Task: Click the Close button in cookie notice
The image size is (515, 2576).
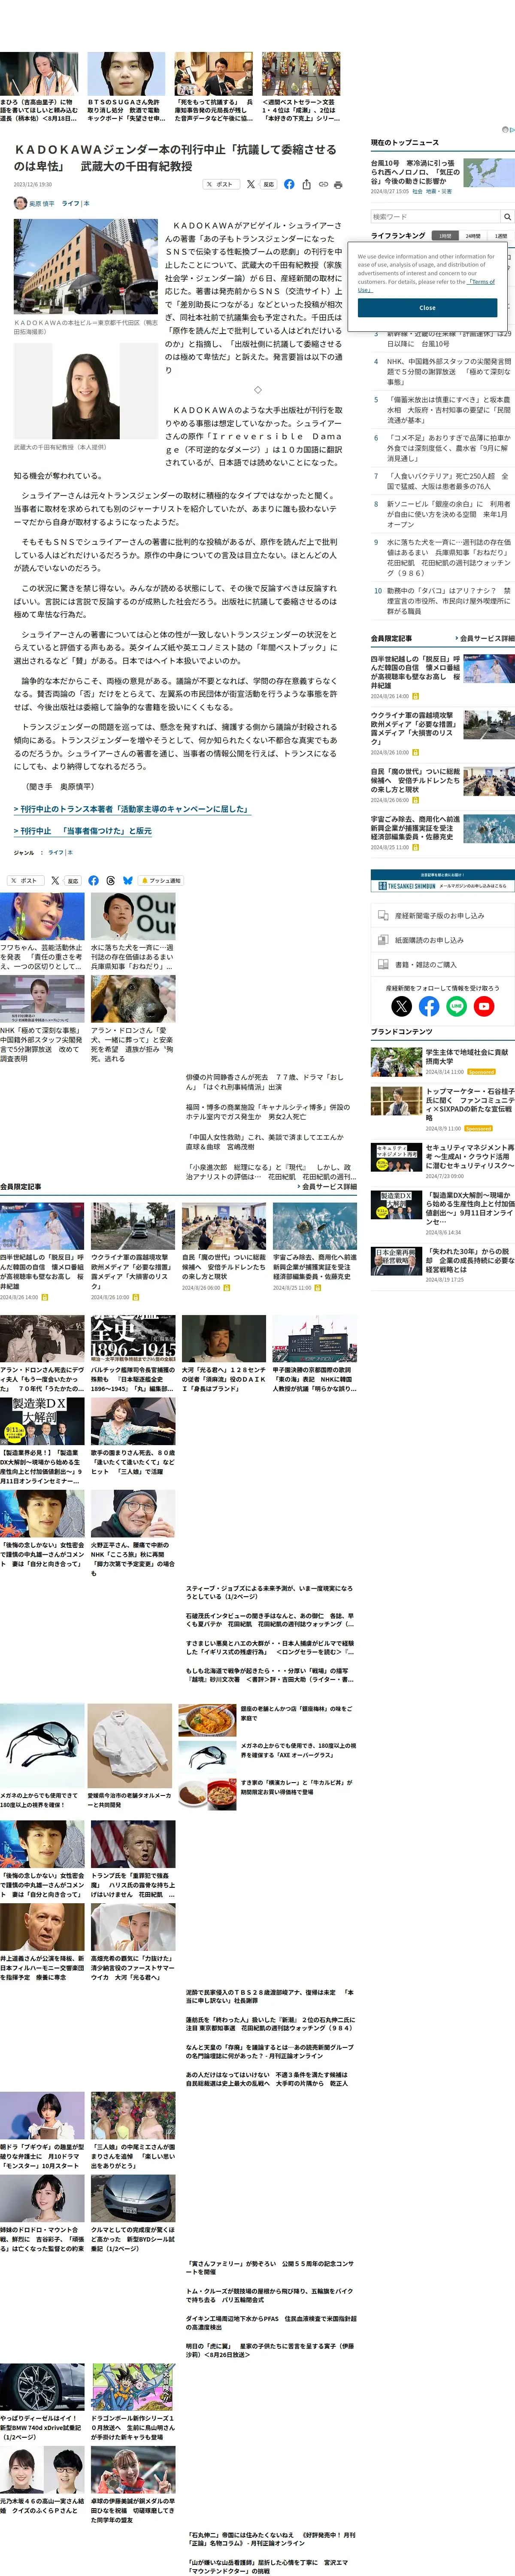Action: pyautogui.click(x=427, y=307)
